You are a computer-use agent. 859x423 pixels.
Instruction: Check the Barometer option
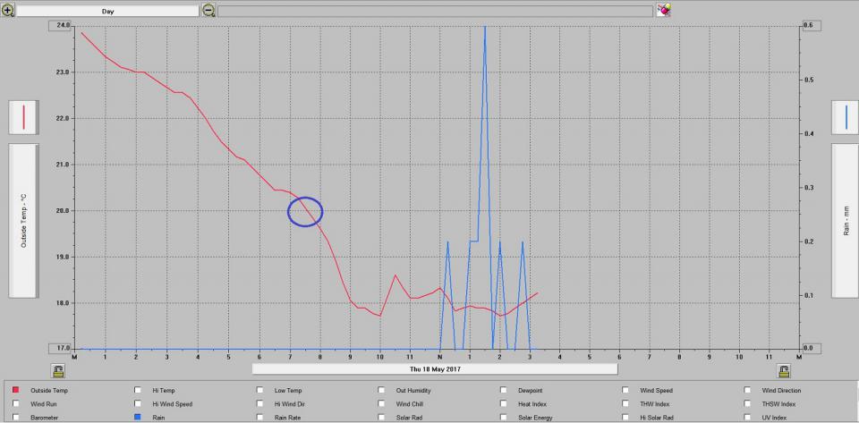(x=16, y=417)
